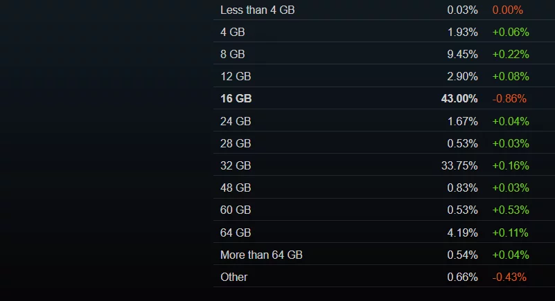Select the 4 GB memory row
The image size is (555, 301).
click(232, 32)
